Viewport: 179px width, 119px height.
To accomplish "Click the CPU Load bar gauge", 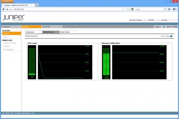I will click(x=32, y=62).
